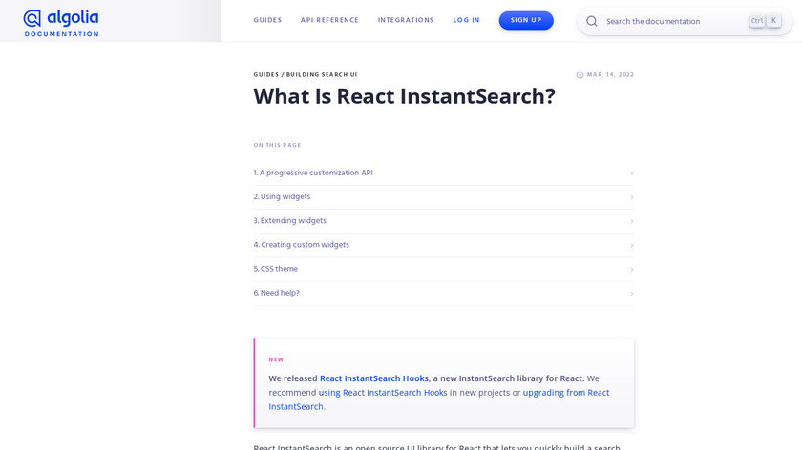
Task: Click the Log In link
Action: tap(466, 20)
